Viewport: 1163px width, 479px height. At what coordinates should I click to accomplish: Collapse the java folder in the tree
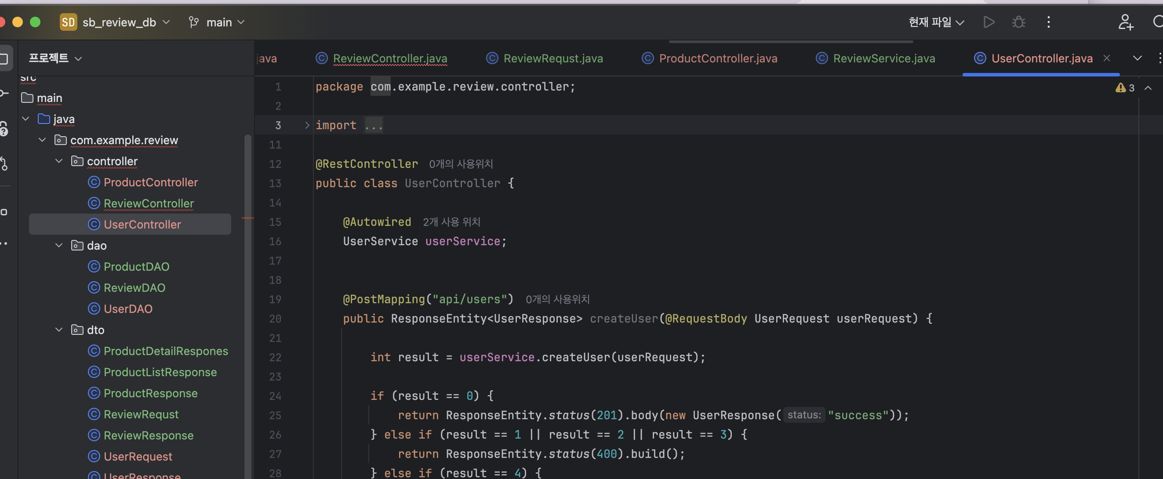(26, 119)
